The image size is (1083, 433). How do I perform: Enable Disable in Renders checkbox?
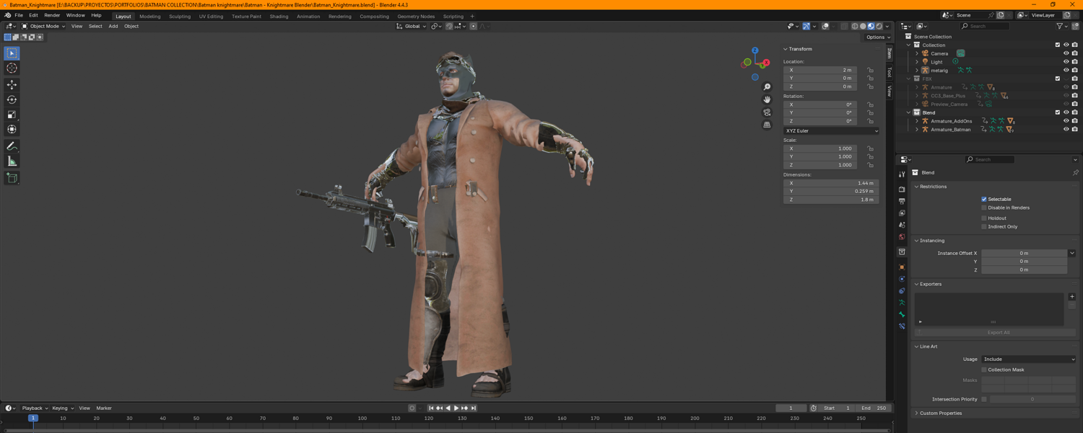click(x=984, y=208)
